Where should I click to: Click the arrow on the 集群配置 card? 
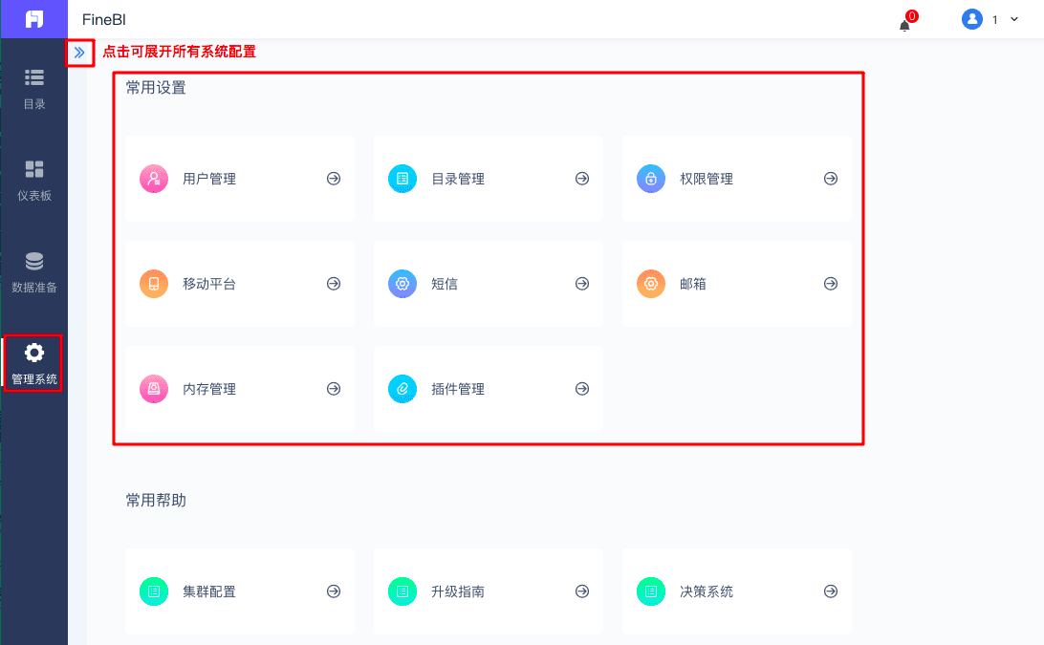click(x=334, y=591)
